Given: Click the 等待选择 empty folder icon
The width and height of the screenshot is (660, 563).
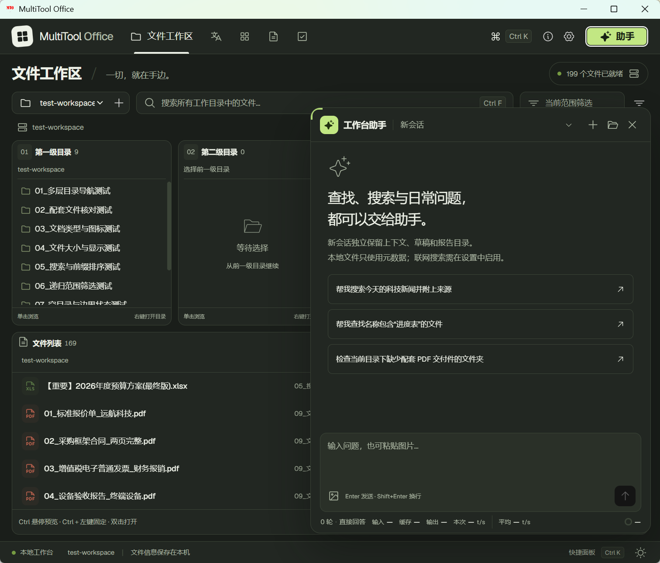Looking at the screenshot, I should [x=253, y=226].
